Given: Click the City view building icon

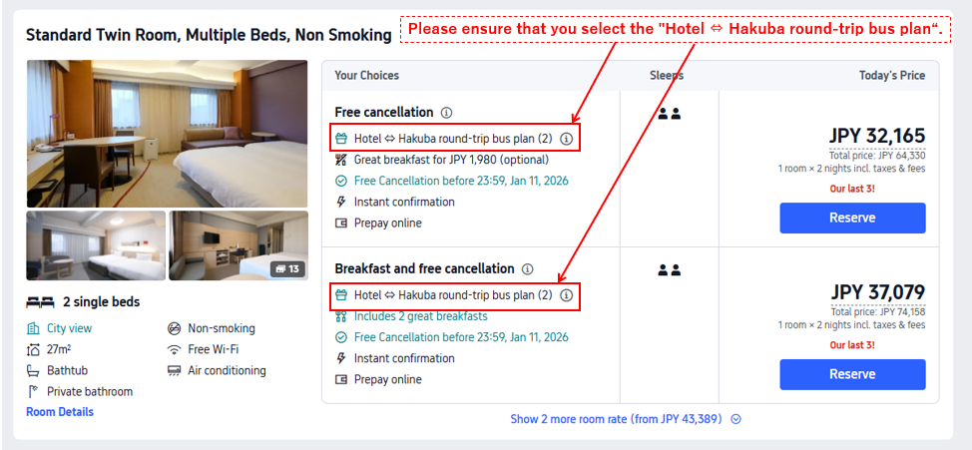Looking at the screenshot, I should click(33, 328).
